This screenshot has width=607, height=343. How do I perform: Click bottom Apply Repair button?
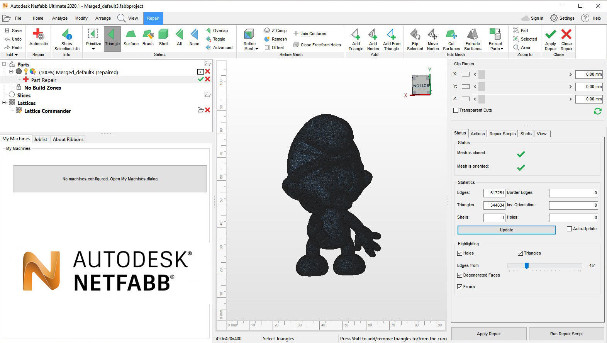click(x=489, y=334)
